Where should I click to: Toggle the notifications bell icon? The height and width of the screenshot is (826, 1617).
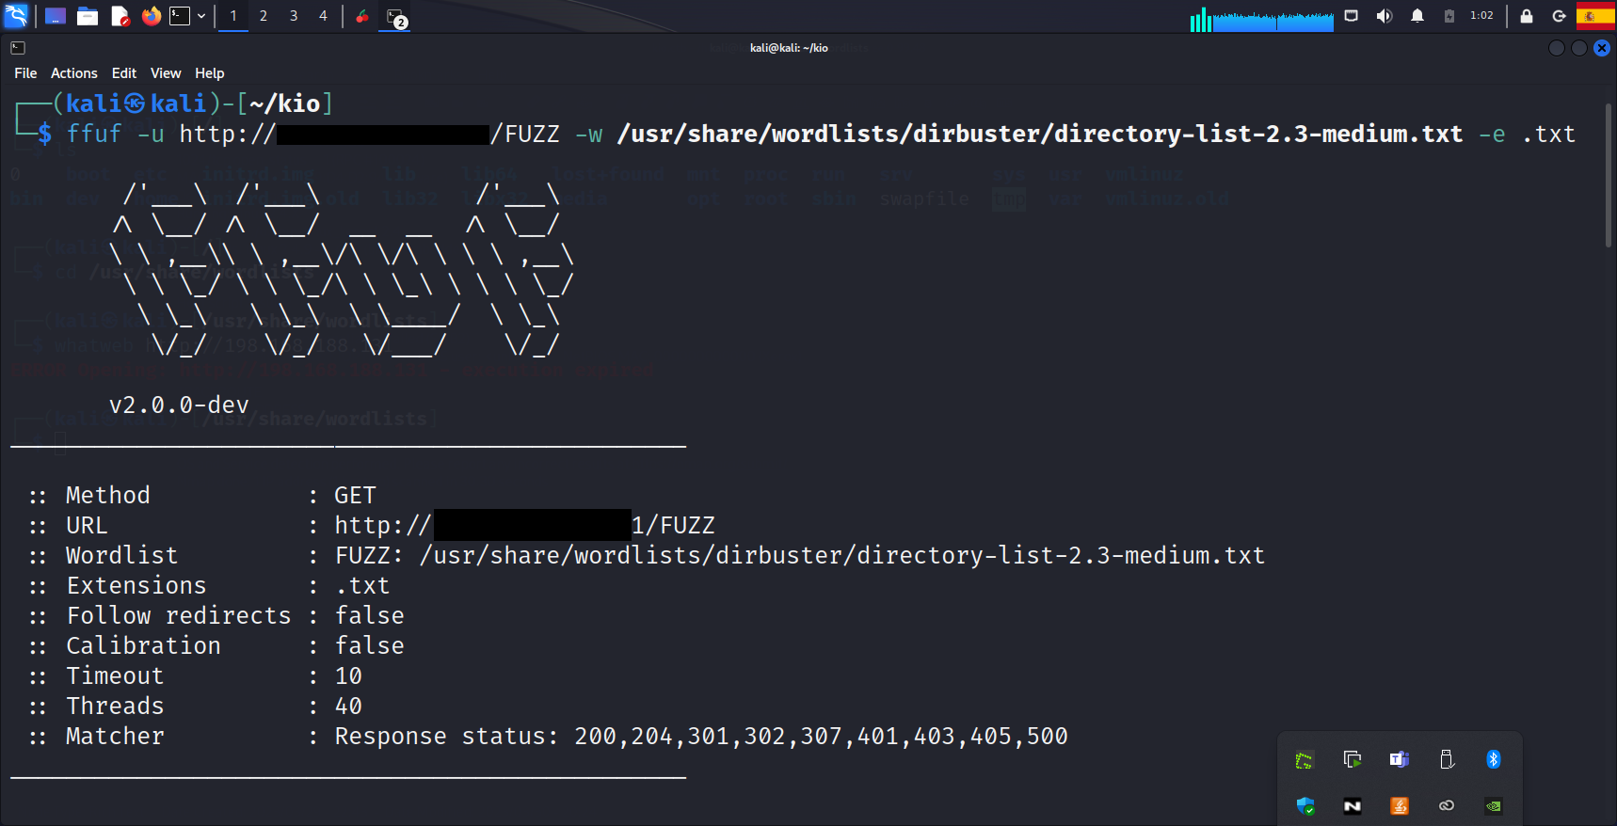pyautogui.click(x=1417, y=16)
